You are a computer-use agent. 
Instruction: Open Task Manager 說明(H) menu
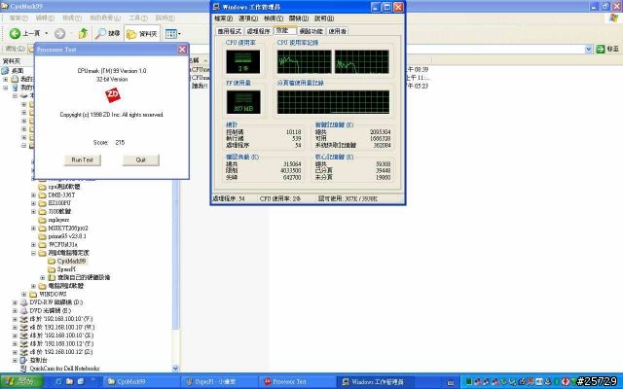pos(324,18)
